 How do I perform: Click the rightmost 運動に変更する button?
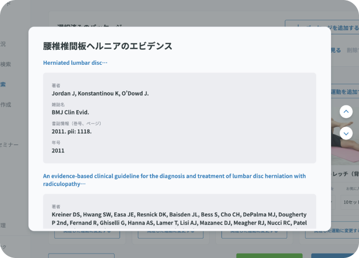[x=338, y=231]
